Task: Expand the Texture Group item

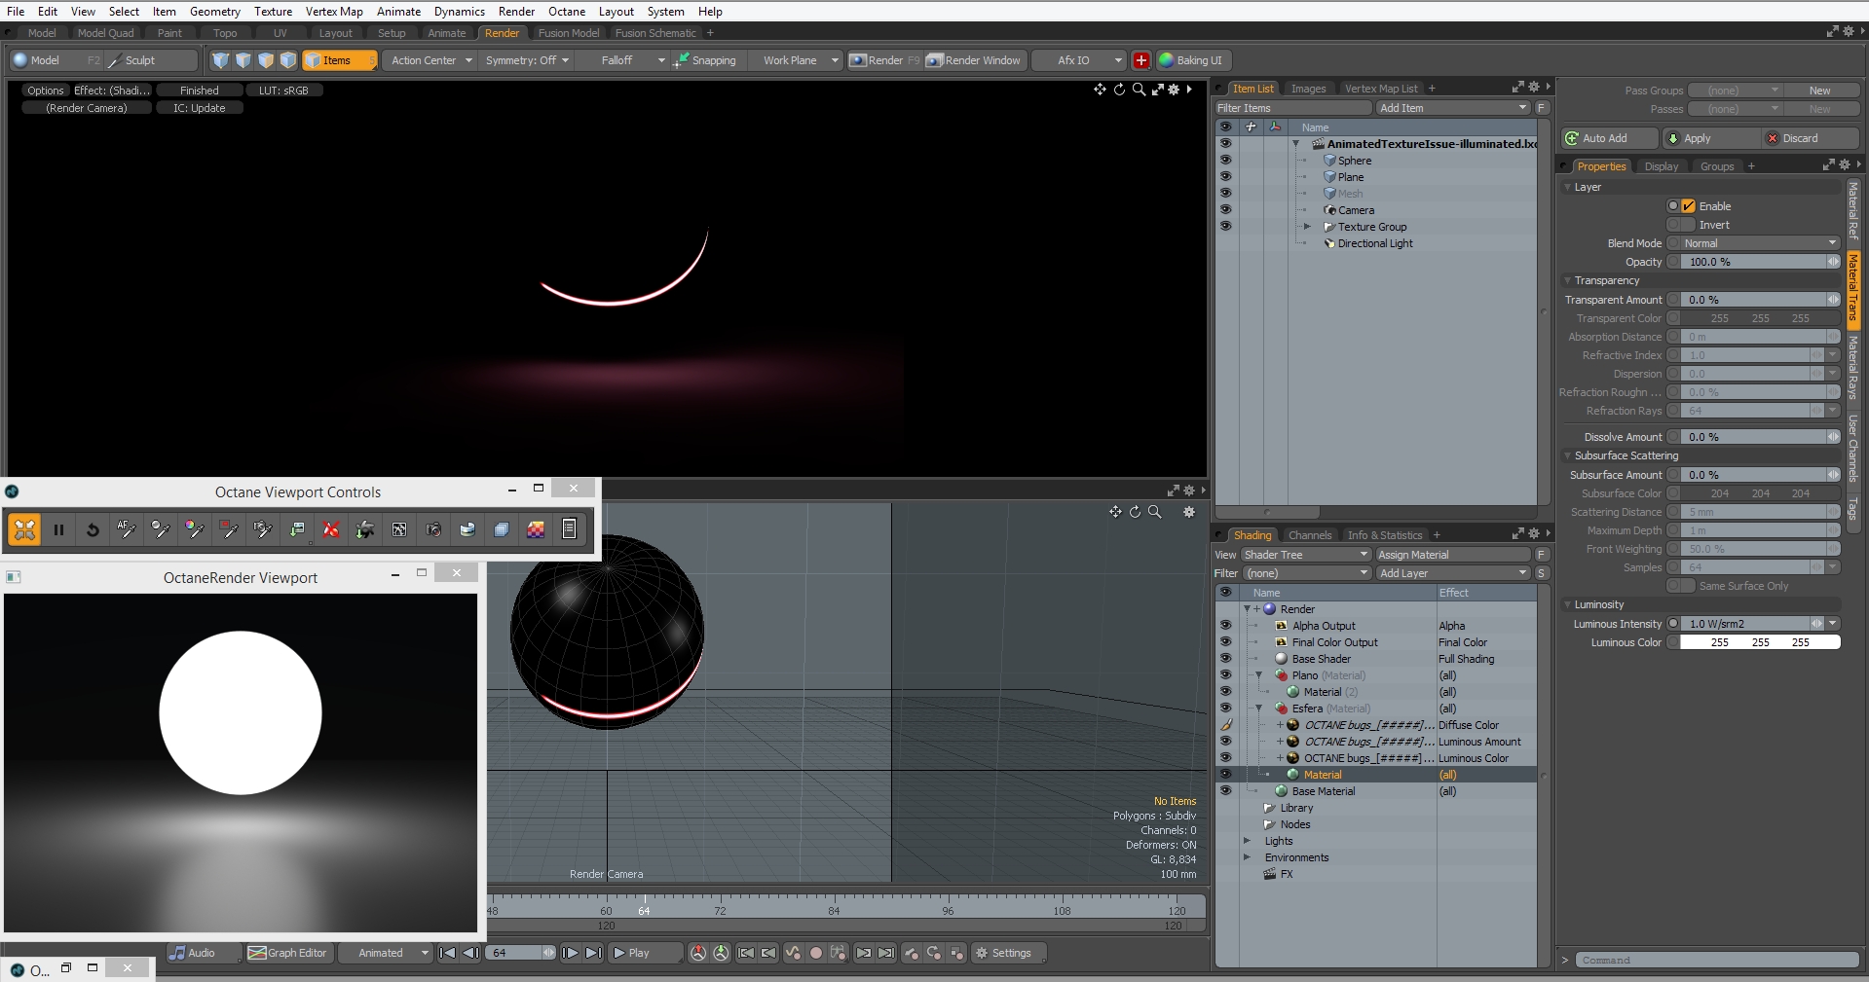Action: (1307, 227)
